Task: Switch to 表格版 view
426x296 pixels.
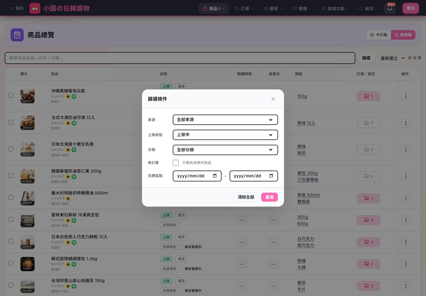Action: coord(403,35)
